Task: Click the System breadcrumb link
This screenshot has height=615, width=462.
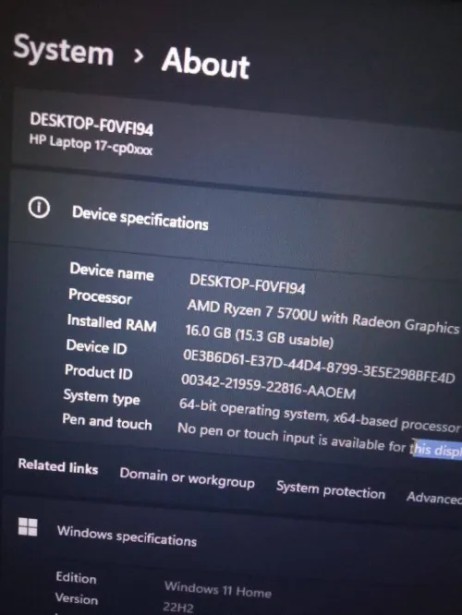Action: [x=63, y=52]
